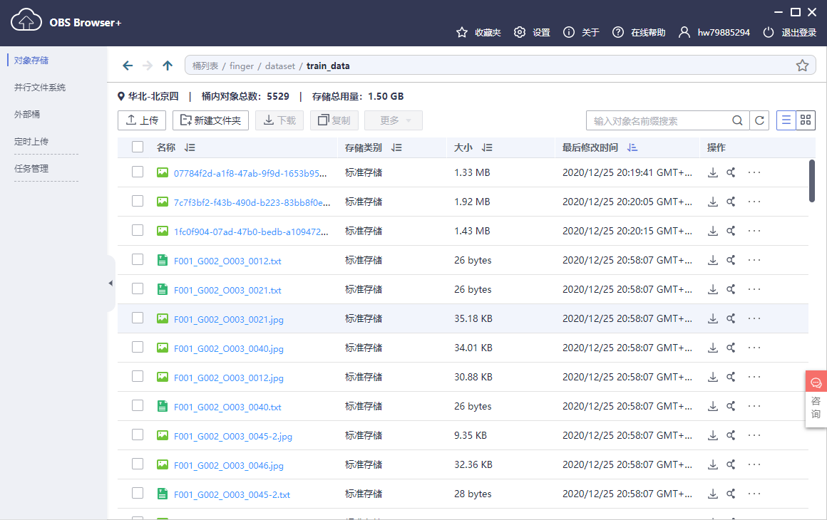Click the 上传 upload button

142,120
